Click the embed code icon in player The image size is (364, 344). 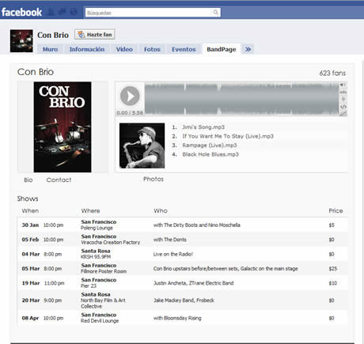coord(343,107)
